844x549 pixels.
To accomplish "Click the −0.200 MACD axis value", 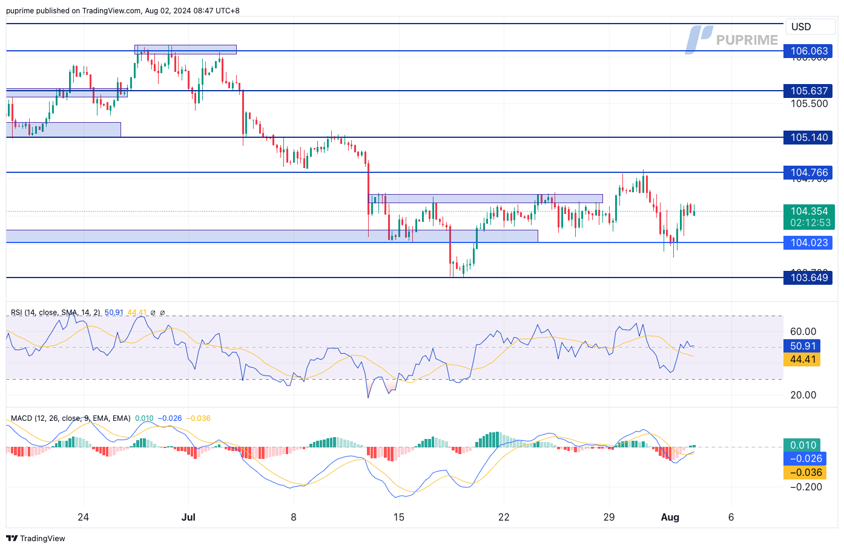I will point(806,487).
